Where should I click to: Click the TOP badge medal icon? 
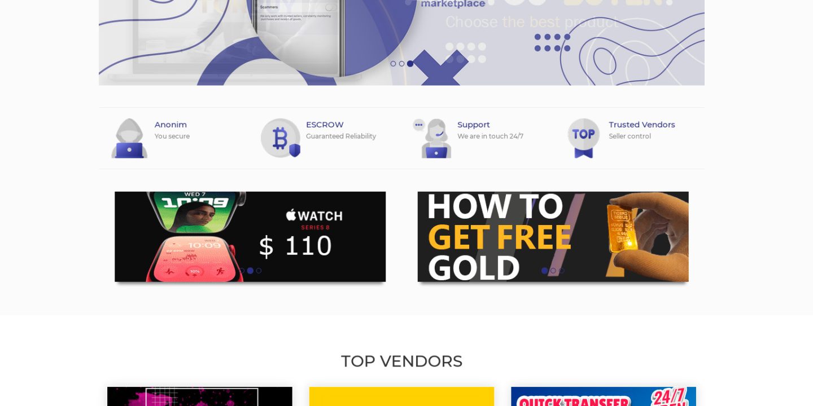coord(583,138)
